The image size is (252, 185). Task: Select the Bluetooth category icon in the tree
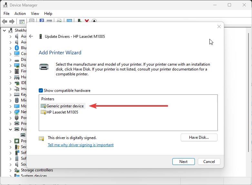17,48
